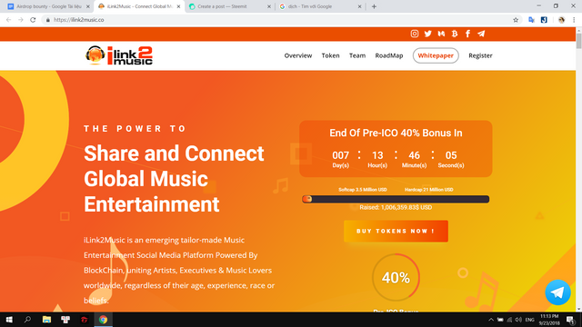Image resolution: width=582 pixels, height=327 pixels.
Task: Open the red Garena taskbar app
Action: pyautogui.click(x=85, y=320)
